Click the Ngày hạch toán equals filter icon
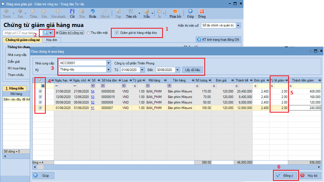The image size is (324, 182). point(57,86)
